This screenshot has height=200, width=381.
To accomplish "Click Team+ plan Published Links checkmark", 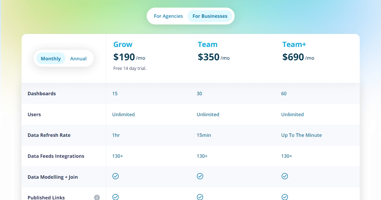I will [x=285, y=197].
